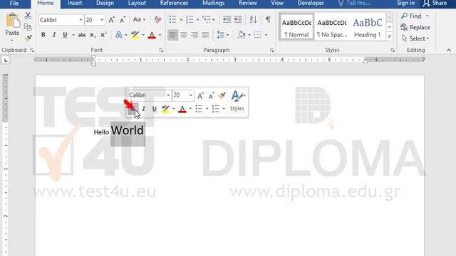
Task: Open Change Case Aa dropdown
Action: coord(139,20)
